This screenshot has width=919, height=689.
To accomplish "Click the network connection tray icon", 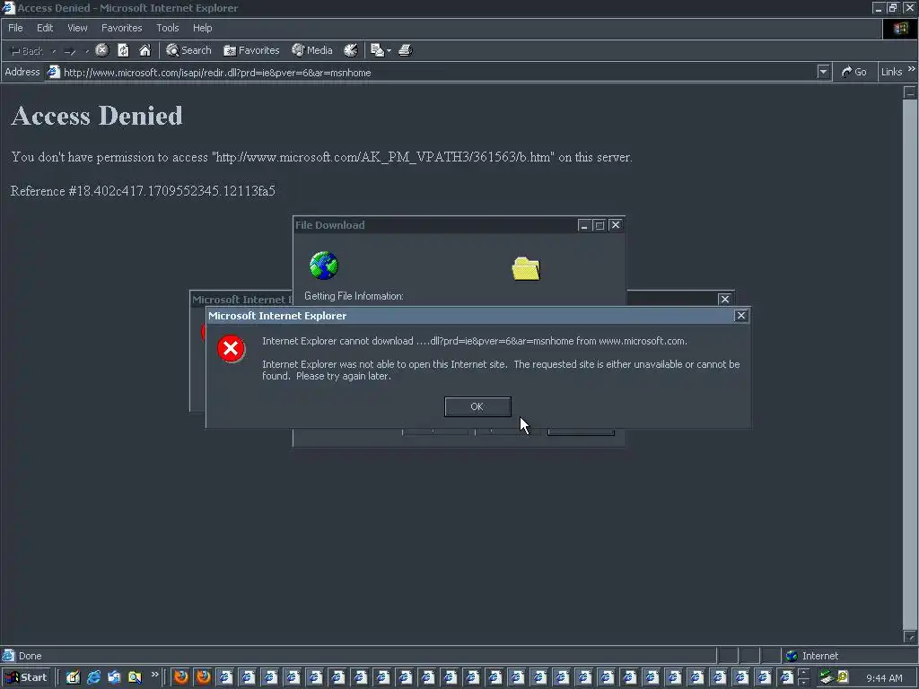I will click(827, 678).
